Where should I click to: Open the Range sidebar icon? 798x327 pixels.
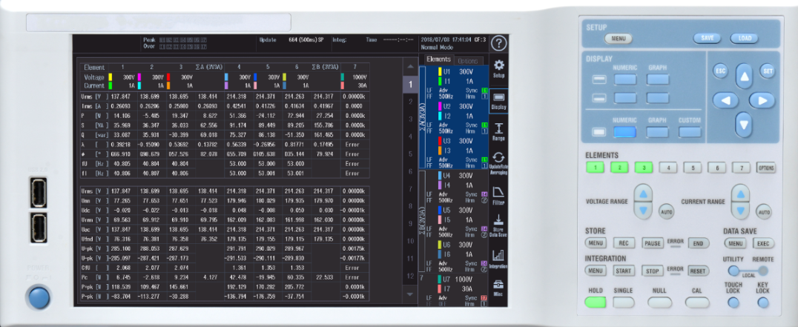pos(499,132)
